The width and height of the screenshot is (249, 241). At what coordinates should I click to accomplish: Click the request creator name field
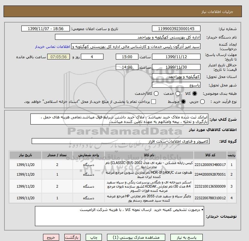[x=136, y=47]
